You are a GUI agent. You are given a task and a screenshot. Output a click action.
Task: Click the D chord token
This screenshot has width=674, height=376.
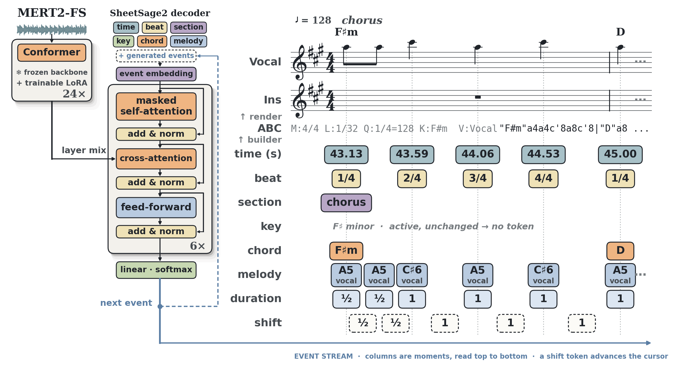(620, 251)
